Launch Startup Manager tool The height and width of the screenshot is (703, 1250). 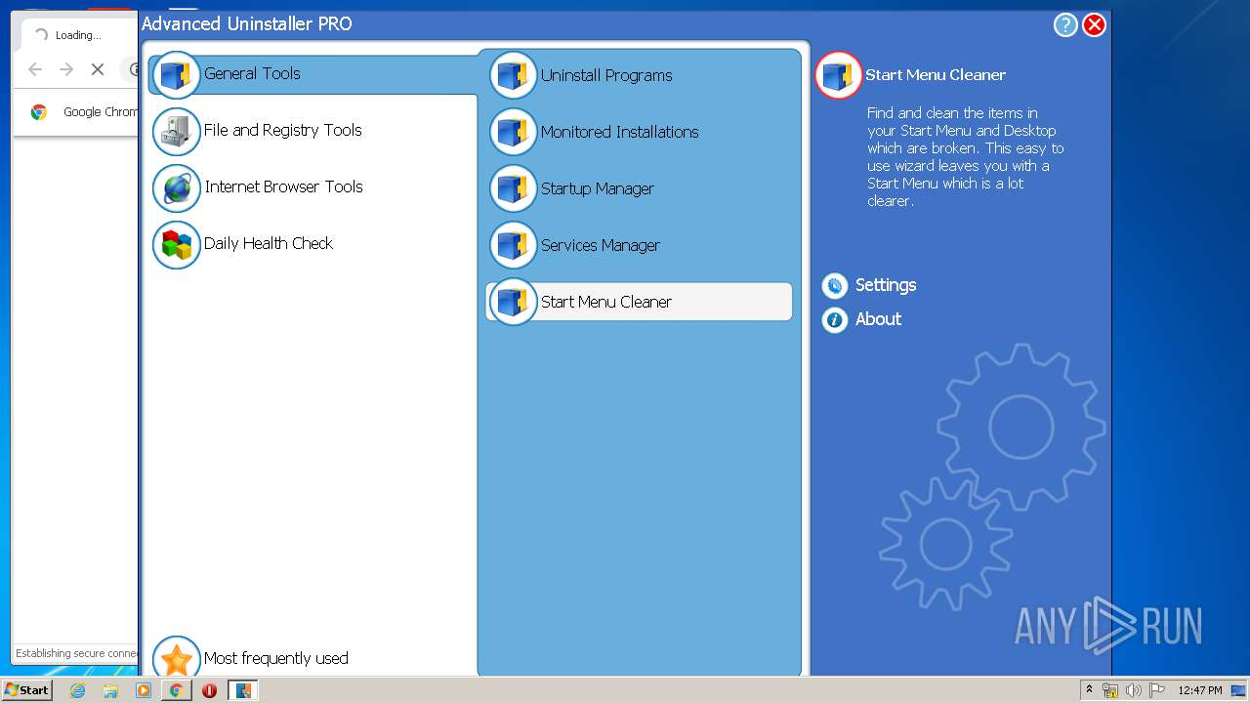click(x=640, y=188)
